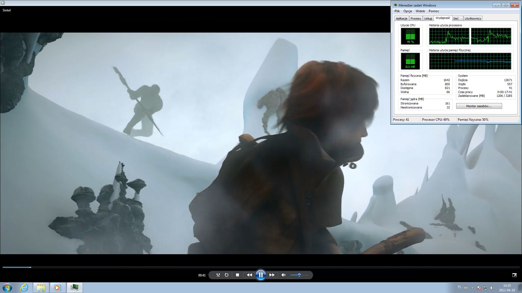Click the 'Procesor CPU: 49%' status bar entry
The image size is (522, 293).
coord(438,120)
